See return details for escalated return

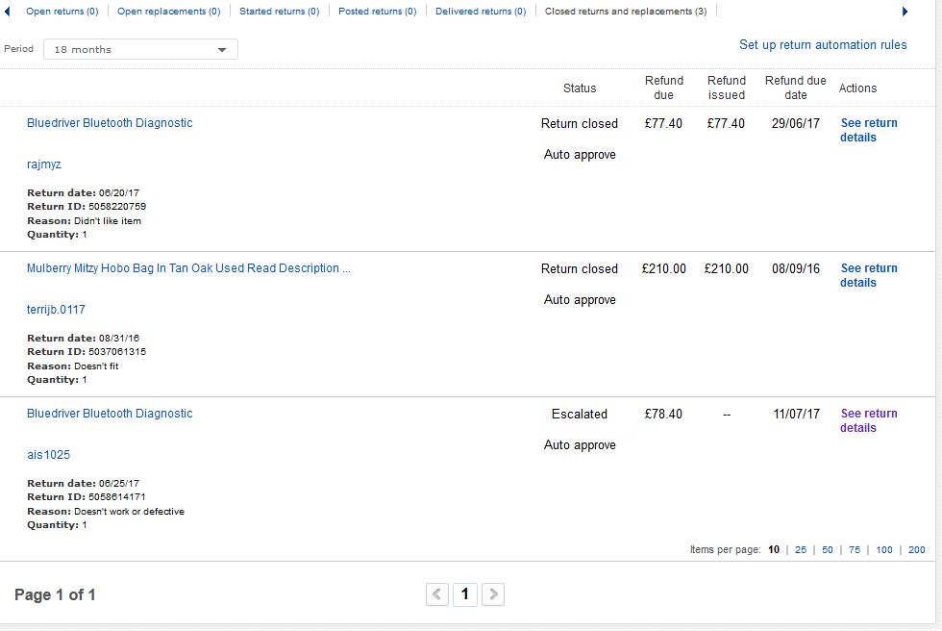(x=868, y=420)
